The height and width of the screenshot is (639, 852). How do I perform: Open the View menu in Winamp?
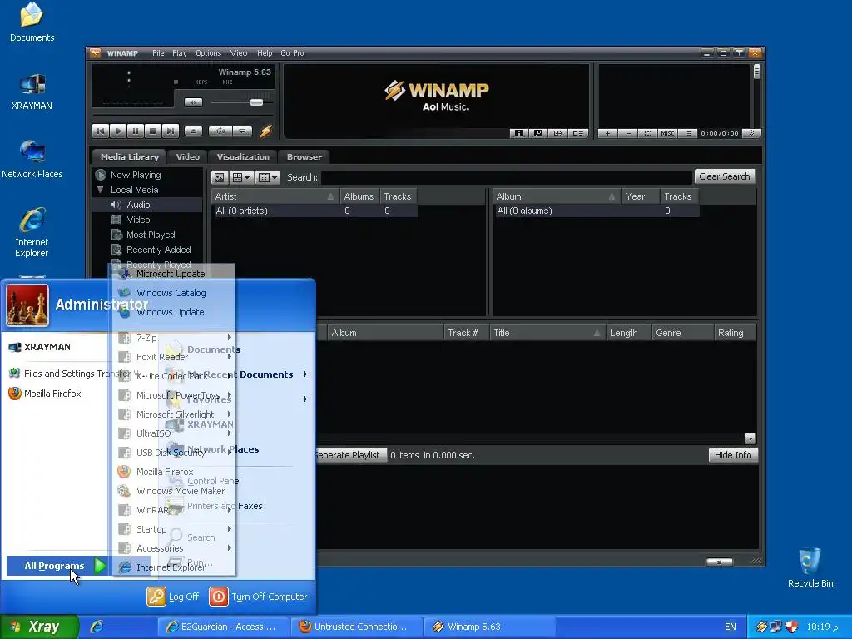(239, 53)
